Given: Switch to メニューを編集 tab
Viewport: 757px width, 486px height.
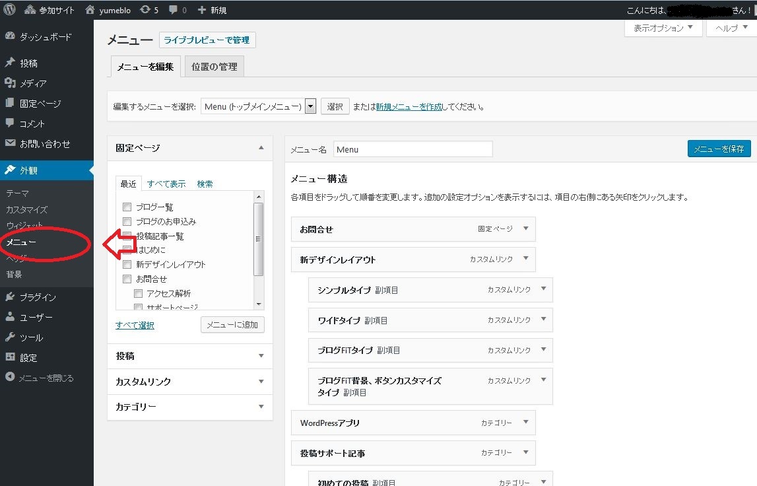Looking at the screenshot, I should pos(145,67).
